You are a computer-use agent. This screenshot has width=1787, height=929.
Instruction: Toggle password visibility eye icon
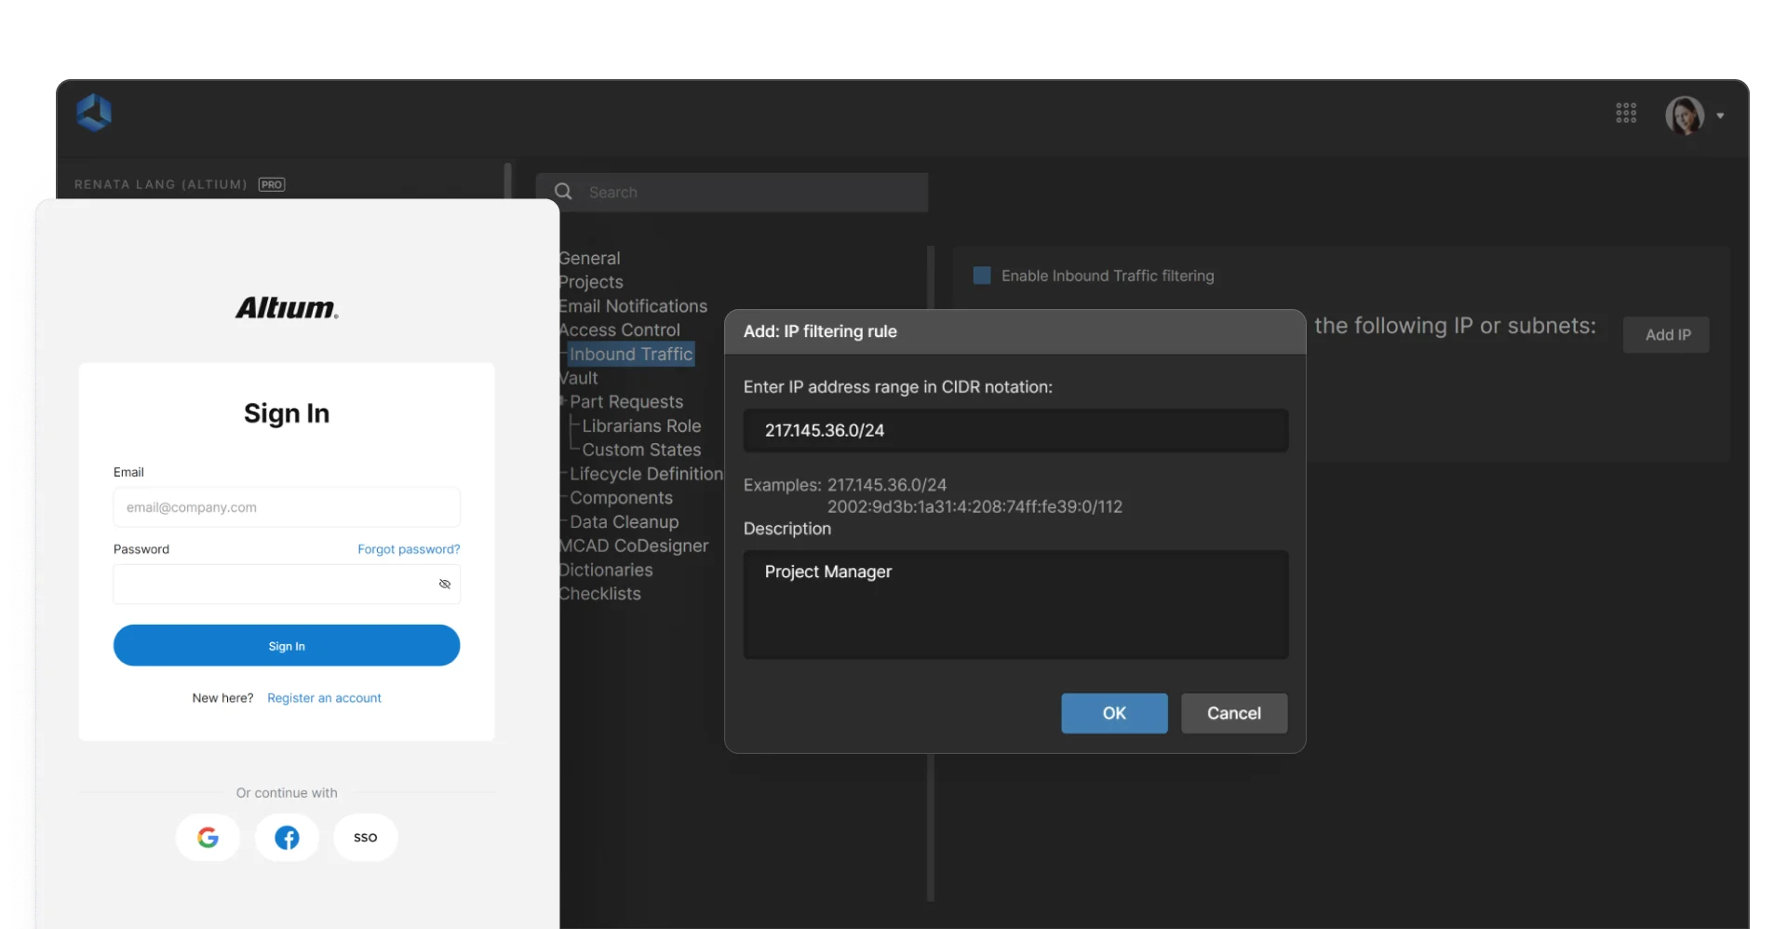coord(445,585)
